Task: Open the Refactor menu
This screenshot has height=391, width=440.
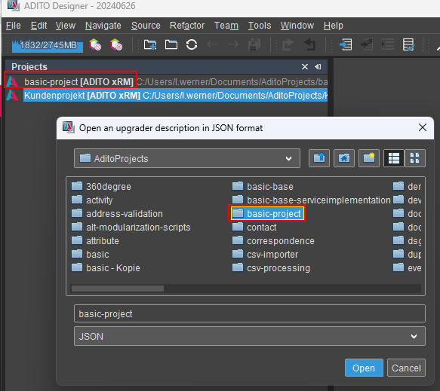Action: (x=187, y=26)
